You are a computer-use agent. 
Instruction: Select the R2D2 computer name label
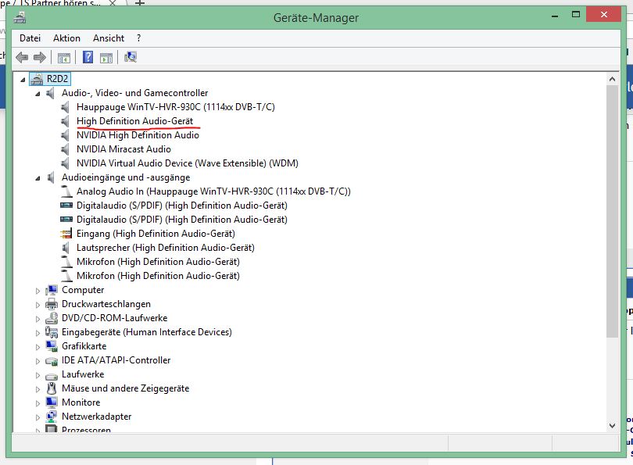pos(57,79)
